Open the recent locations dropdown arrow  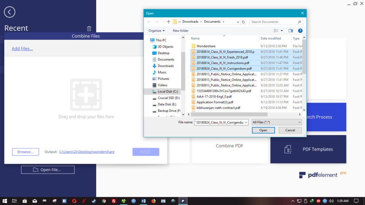(x=163, y=22)
